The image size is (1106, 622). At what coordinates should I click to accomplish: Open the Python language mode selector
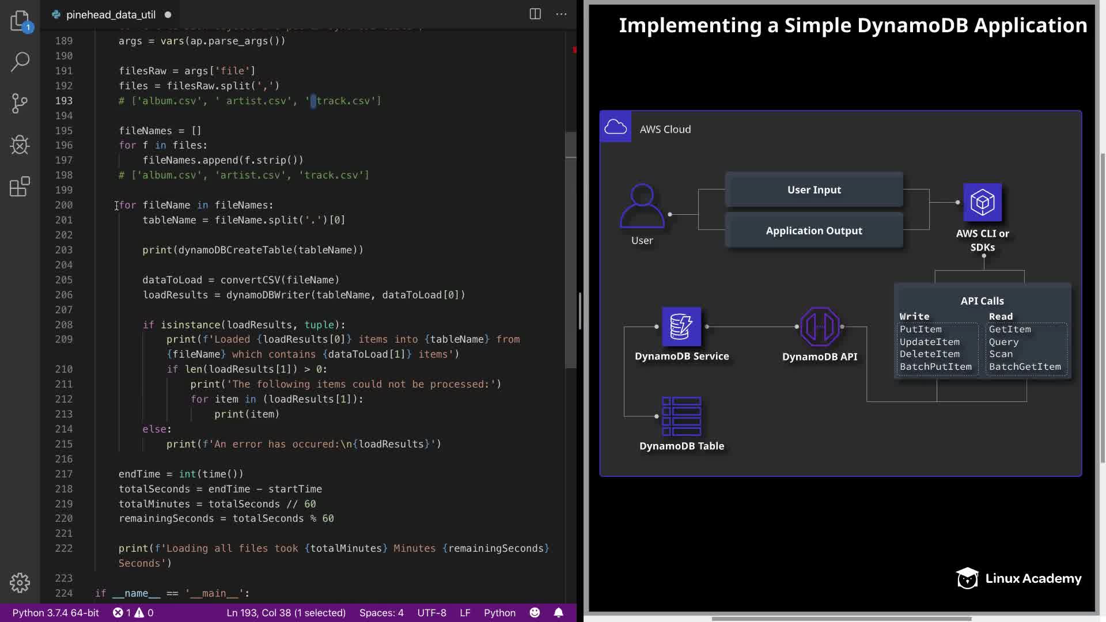(499, 613)
